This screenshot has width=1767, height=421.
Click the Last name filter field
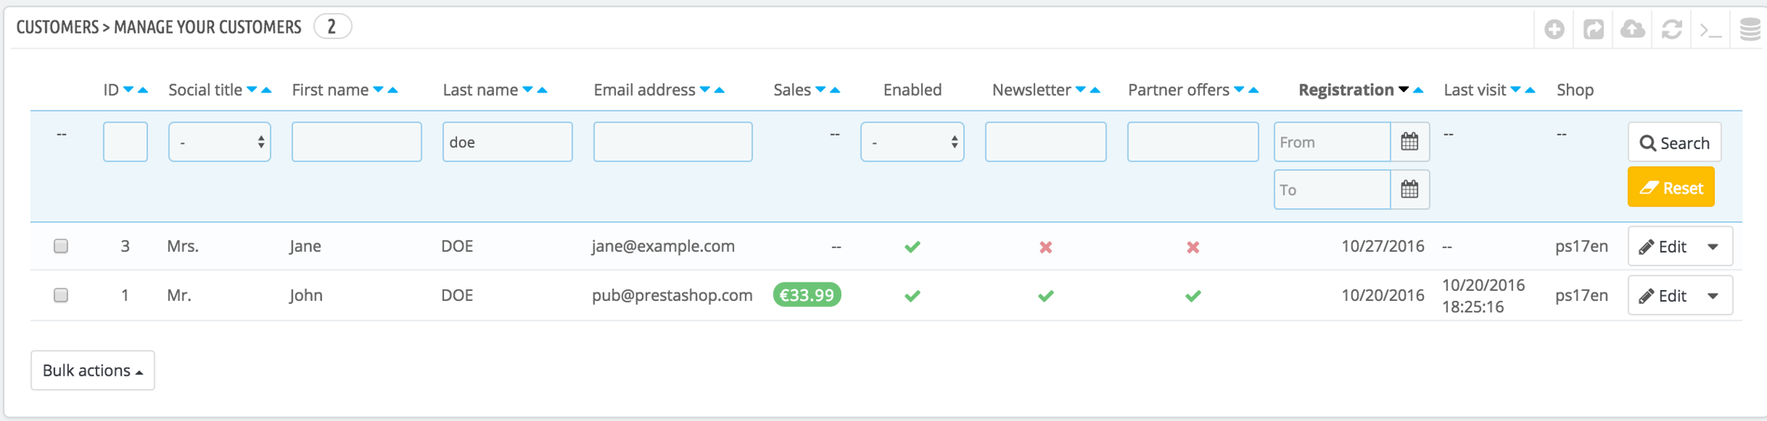tap(507, 142)
